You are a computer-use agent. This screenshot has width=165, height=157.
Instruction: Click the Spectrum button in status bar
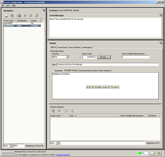click(x=8, y=153)
